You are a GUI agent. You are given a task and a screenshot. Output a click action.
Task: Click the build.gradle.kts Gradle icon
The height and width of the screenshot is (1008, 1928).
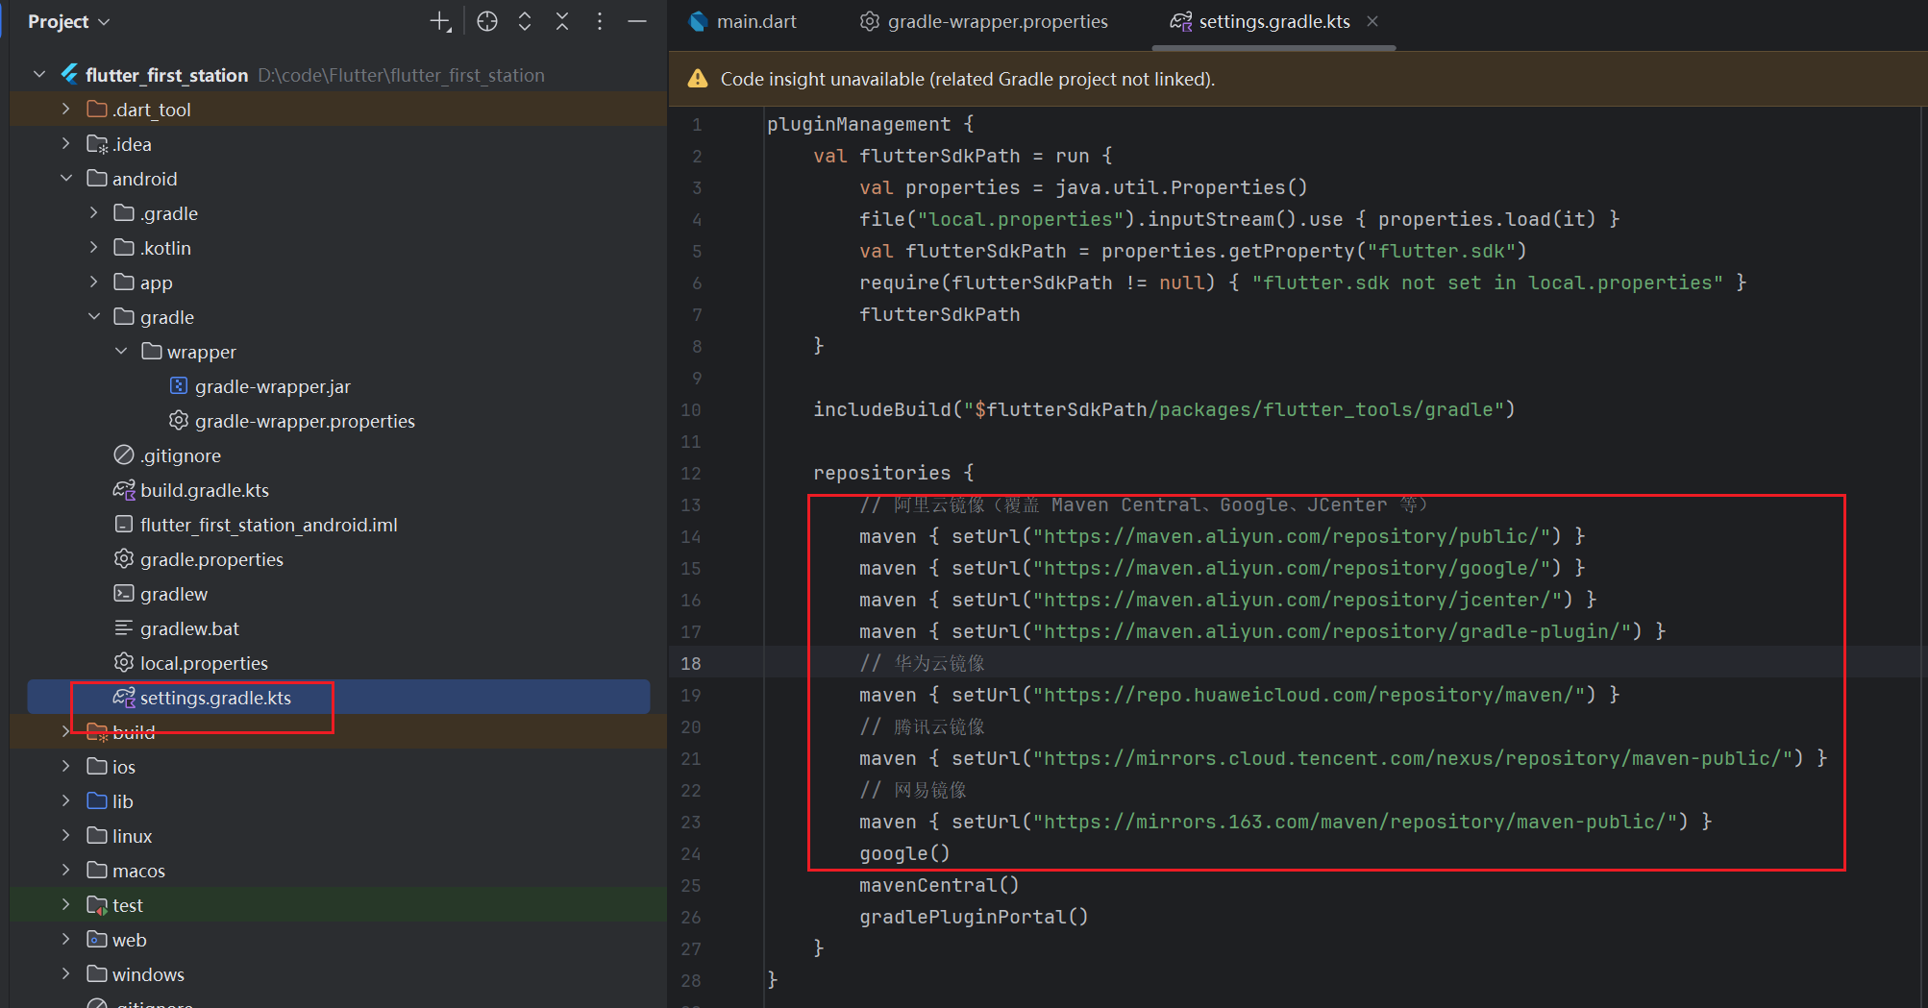point(124,489)
